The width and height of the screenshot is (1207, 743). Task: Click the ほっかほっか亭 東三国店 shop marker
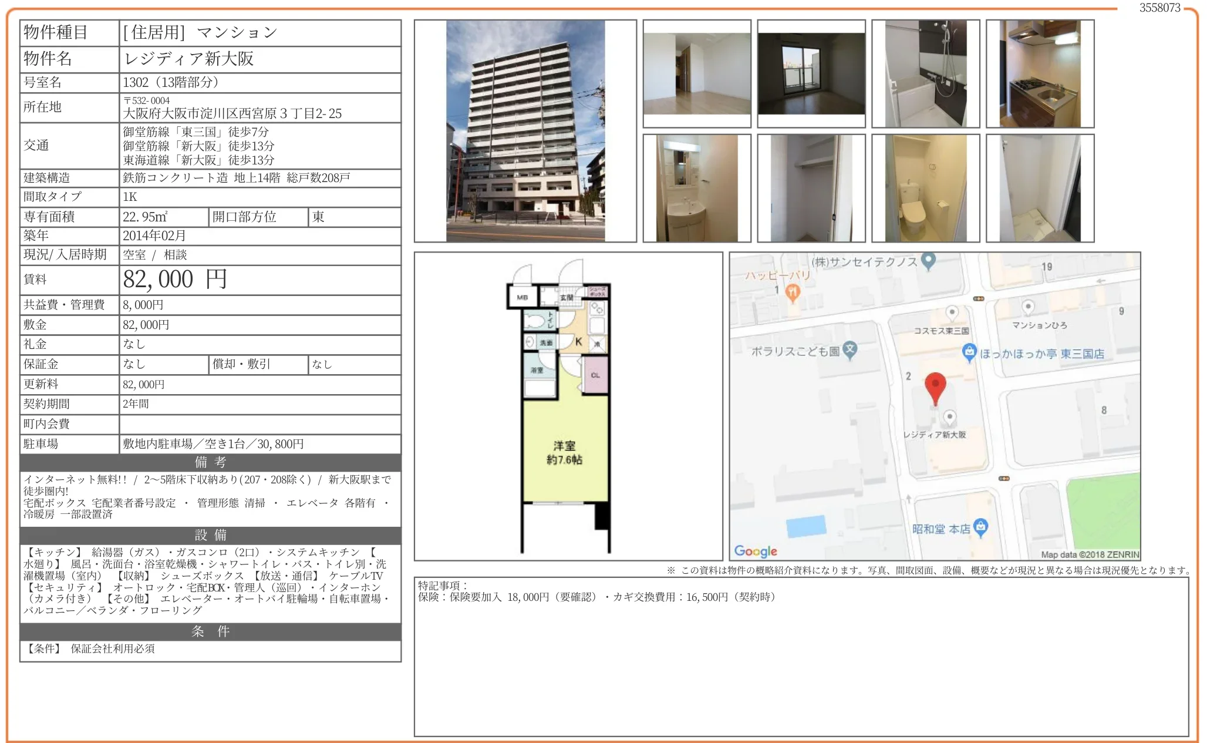click(969, 352)
